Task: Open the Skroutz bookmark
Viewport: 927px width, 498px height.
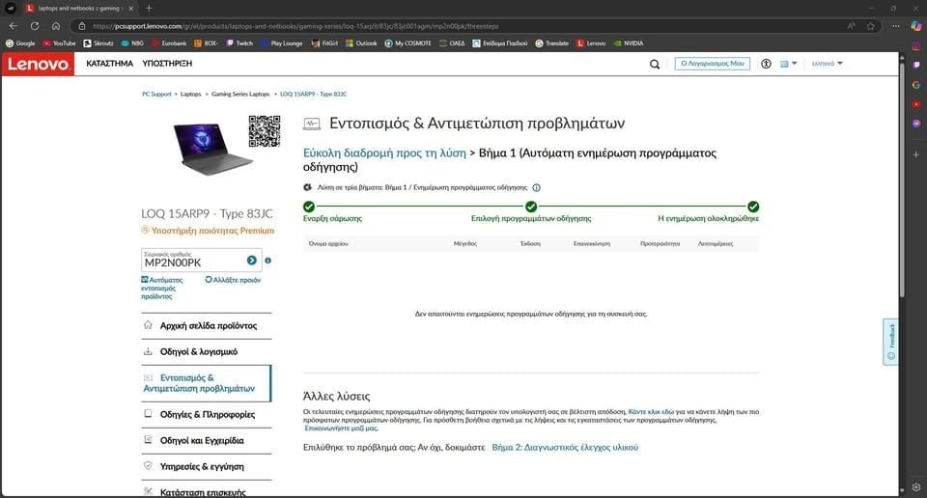Action: [98, 43]
